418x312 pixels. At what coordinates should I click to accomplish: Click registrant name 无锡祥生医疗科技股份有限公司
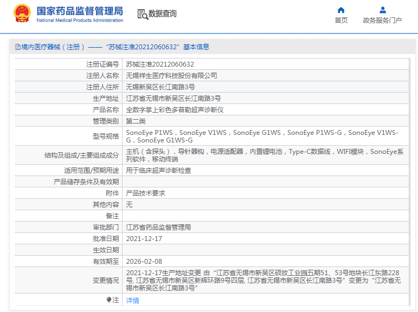pyautogui.click(x=171, y=76)
